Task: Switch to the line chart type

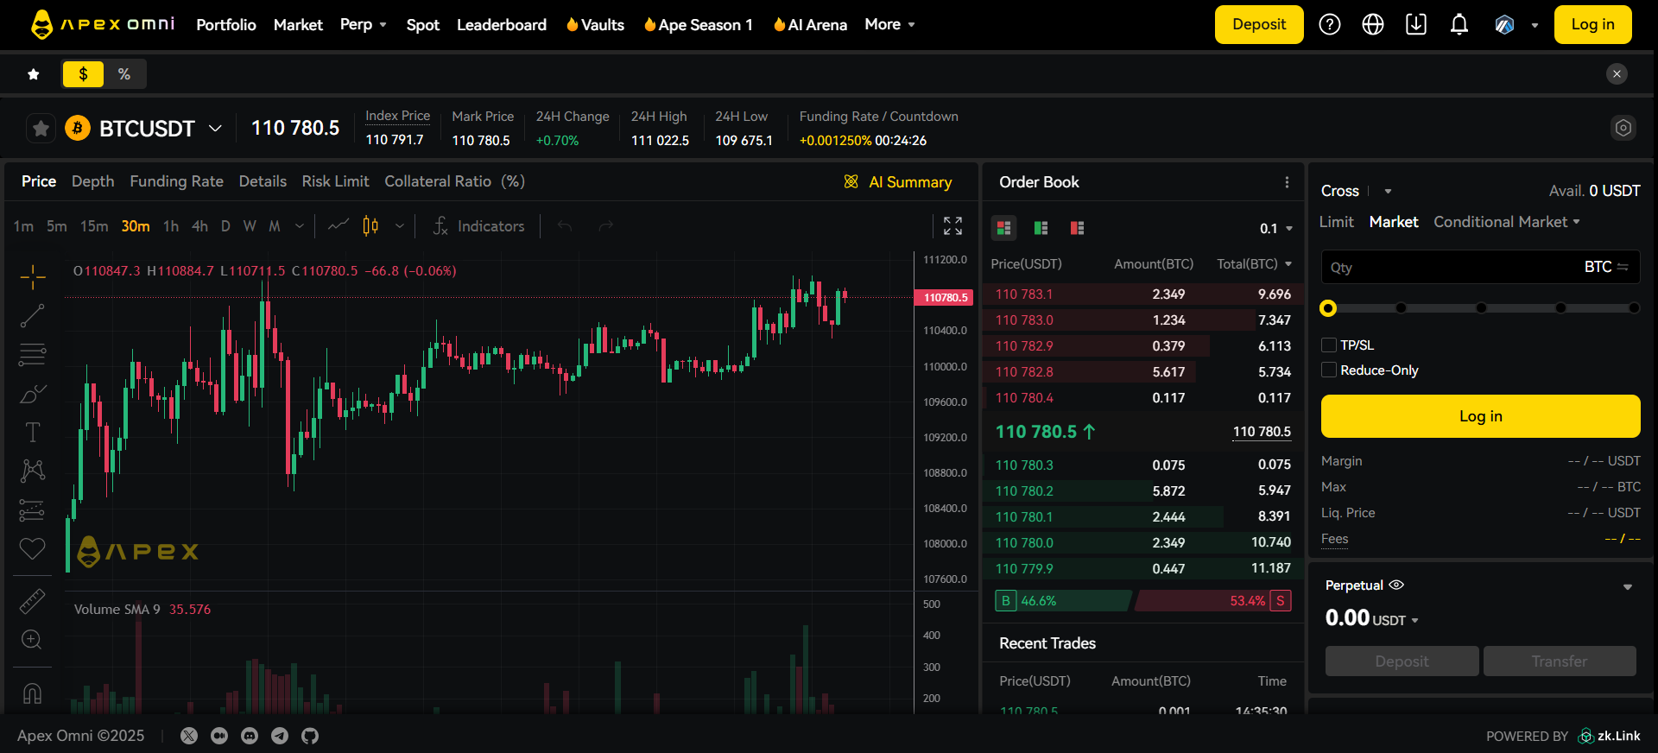Action: coord(339,226)
